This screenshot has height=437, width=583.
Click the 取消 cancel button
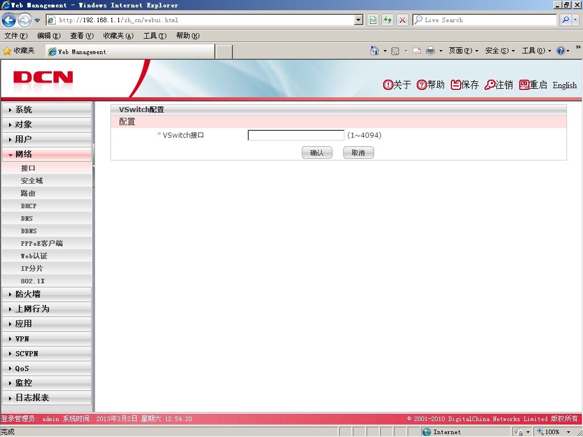[359, 152]
